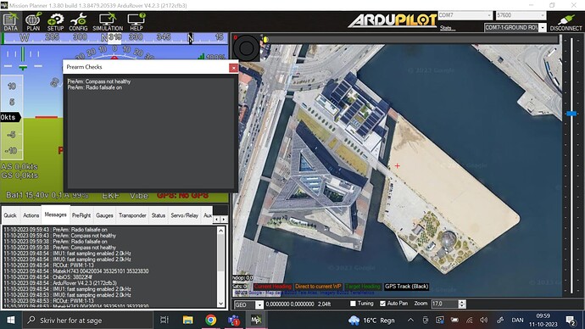Screen dimensions: 585x329
Task: Click the Stats... link
Action: (448, 28)
